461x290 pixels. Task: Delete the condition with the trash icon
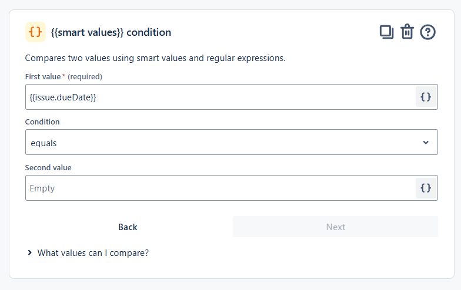(x=407, y=32)
